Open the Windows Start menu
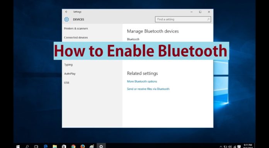Image resolution: width=269 pixels, height=148 pixels. 18,146
